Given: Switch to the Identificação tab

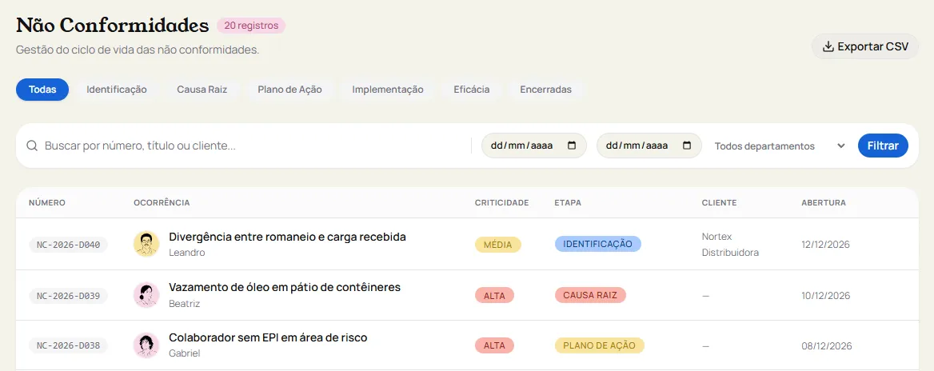Looking at the screenshot, I should [x=117, y=90].
